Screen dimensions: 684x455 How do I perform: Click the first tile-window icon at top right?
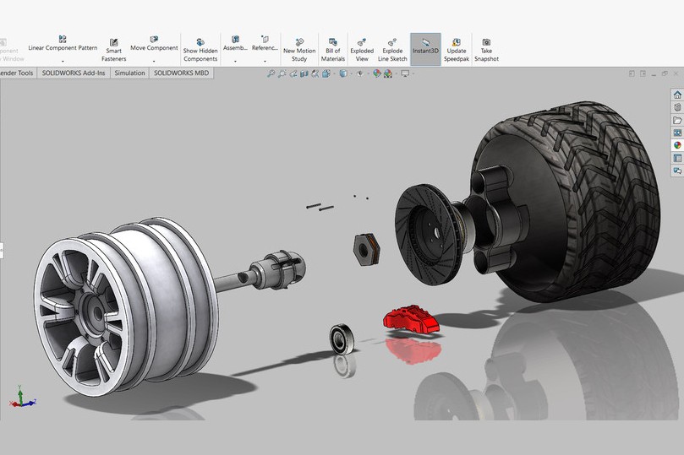pos(632,73)
